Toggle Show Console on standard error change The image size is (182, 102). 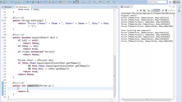158,10
